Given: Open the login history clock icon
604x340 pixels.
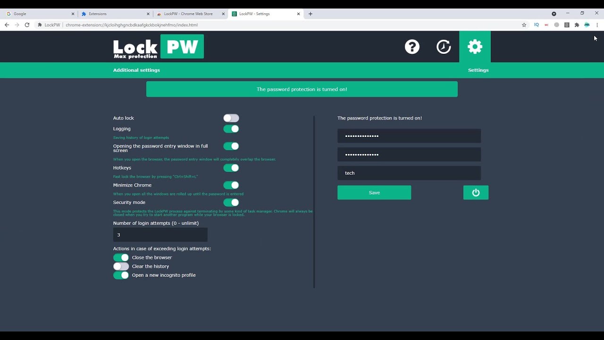Looking at the screenshot, I should (x=444, y=47).
